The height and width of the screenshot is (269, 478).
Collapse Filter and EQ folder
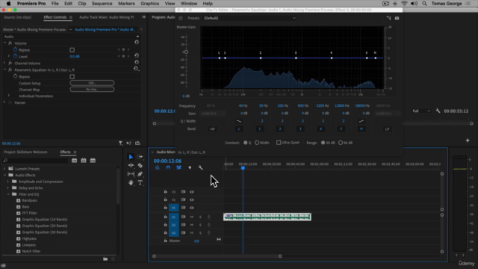pos(8,194)
